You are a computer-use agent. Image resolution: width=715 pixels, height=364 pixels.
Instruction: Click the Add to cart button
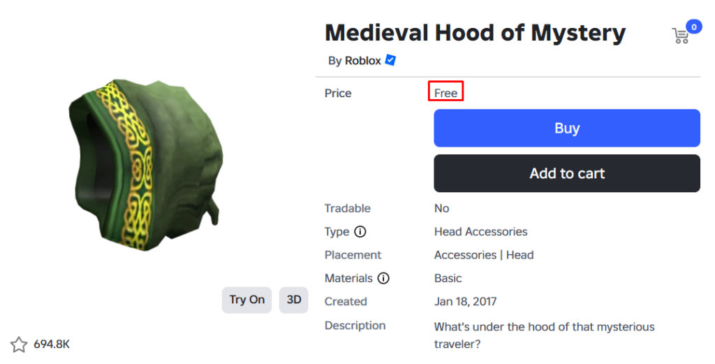567,173
